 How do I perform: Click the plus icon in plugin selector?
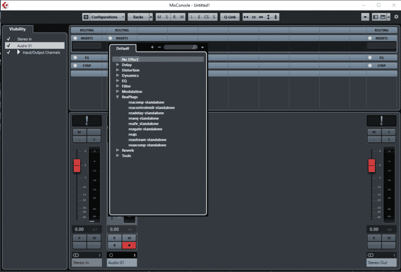coord(152,47)
